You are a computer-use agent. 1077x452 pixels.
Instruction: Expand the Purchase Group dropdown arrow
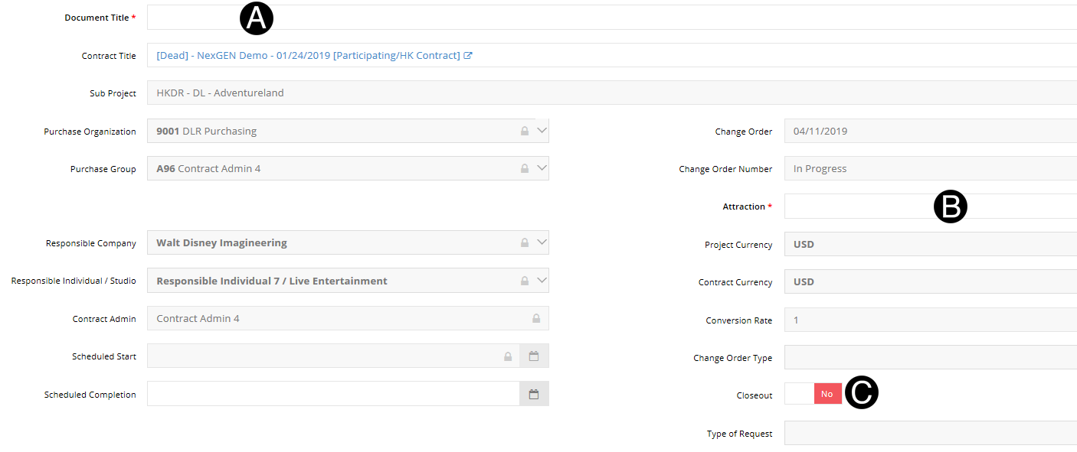[x=542, y=168]
